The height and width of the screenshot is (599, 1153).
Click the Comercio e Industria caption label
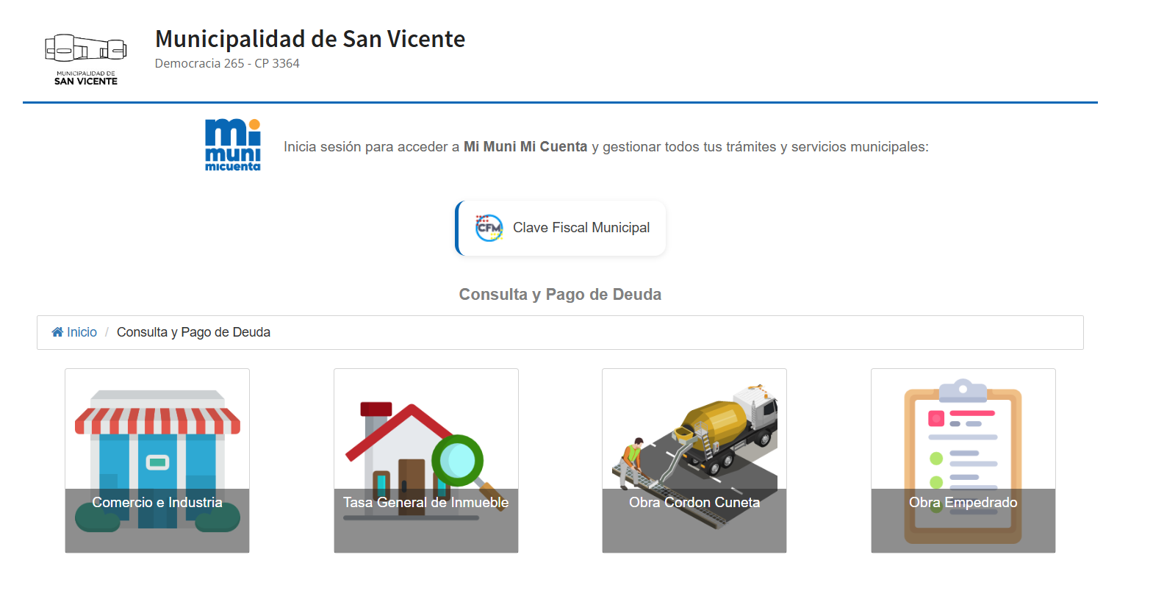click(x=157, y=503)
